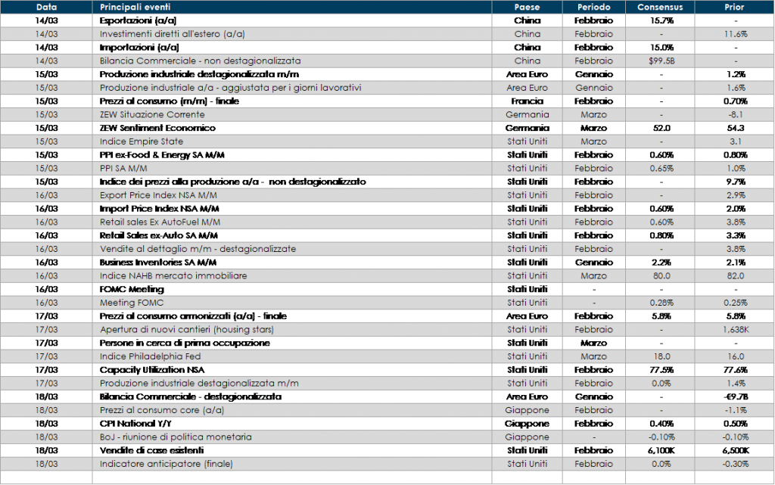Viewport: 775px width, 485px height.
Task: Click the Indice Empire State event
Action: [142, 141]
